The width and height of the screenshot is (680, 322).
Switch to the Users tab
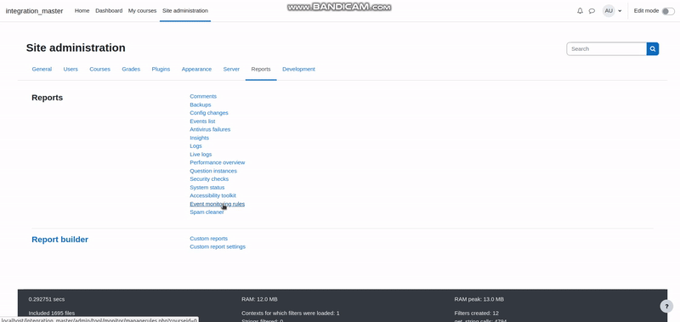click(71, 70)
